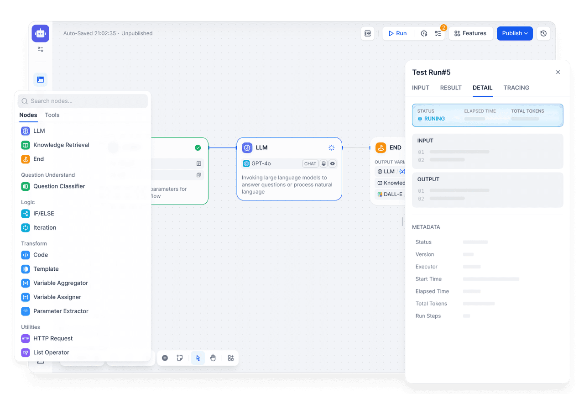584x394 pixels.
Task: Click the Total Tokens metadata label
Action: point(431,304)
